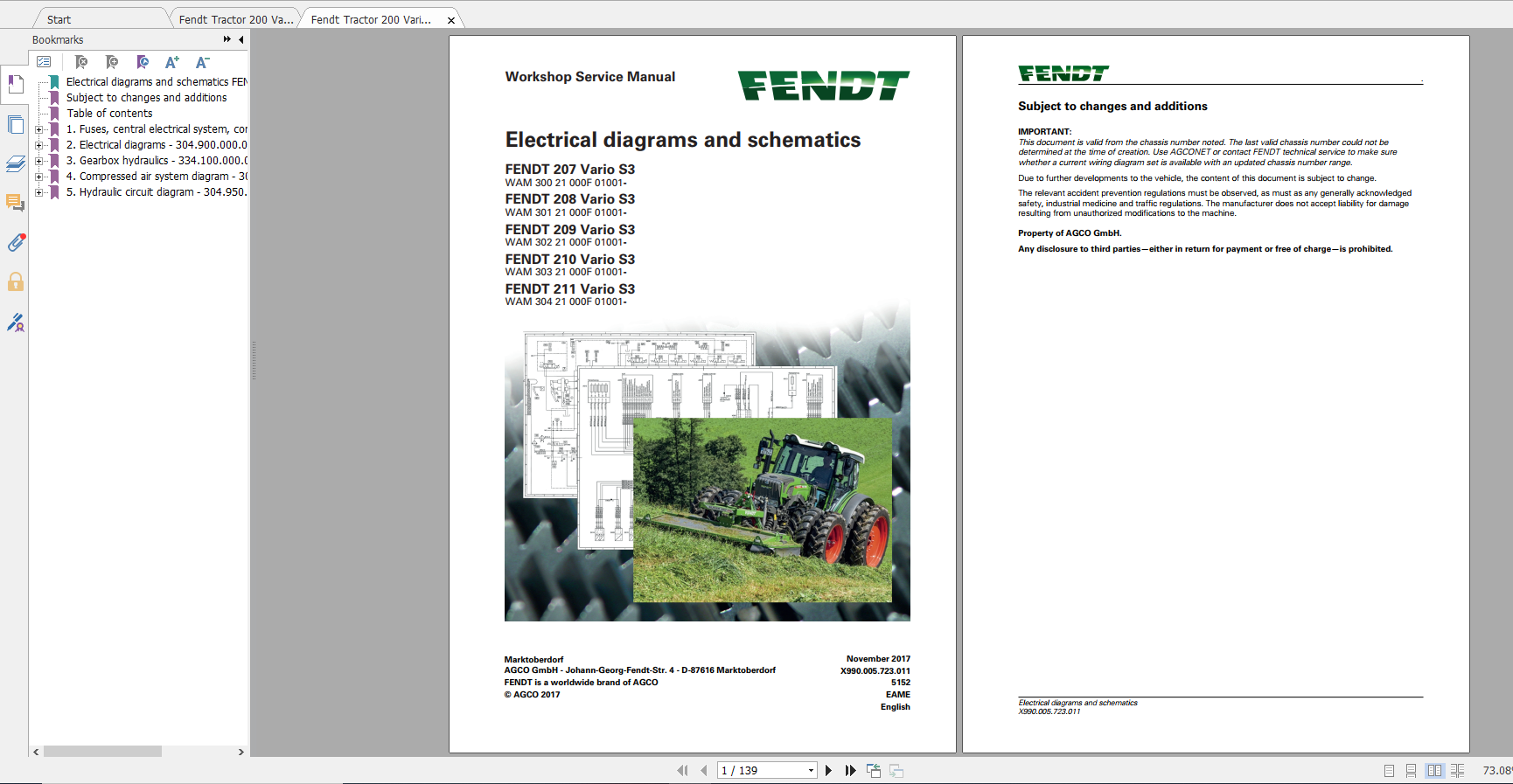Switch to the first Fendt Tractor 200 tab

pyautogui.click(x=236, y=19)
